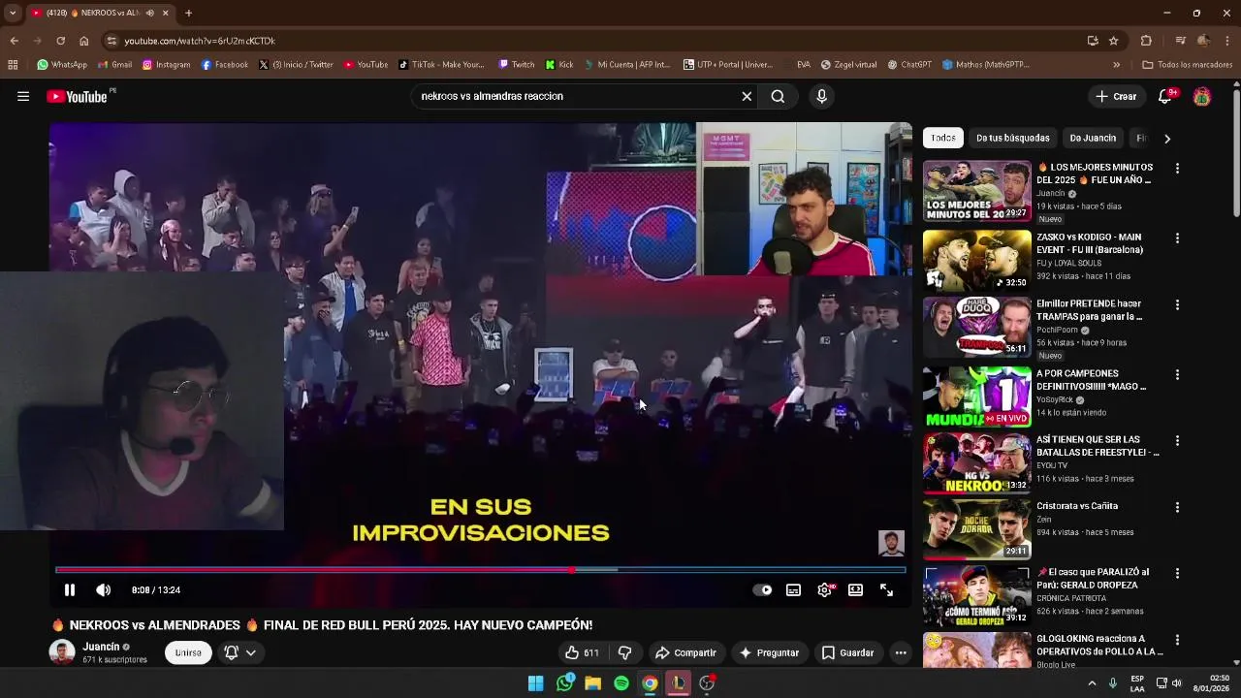Open the YouTube hamburger guide menu
This screenshot has width=1241, height=698.
tap(23, 96)
